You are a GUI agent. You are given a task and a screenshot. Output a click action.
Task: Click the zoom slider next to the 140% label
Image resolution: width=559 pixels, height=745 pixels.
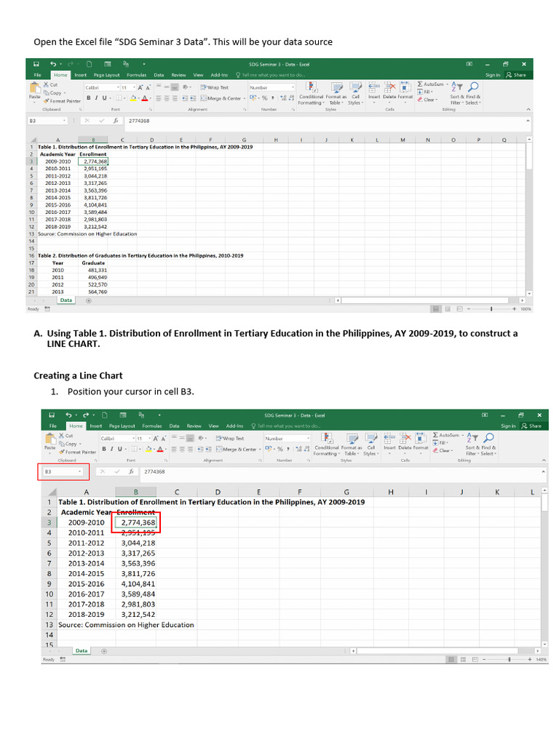pos(508,659)
